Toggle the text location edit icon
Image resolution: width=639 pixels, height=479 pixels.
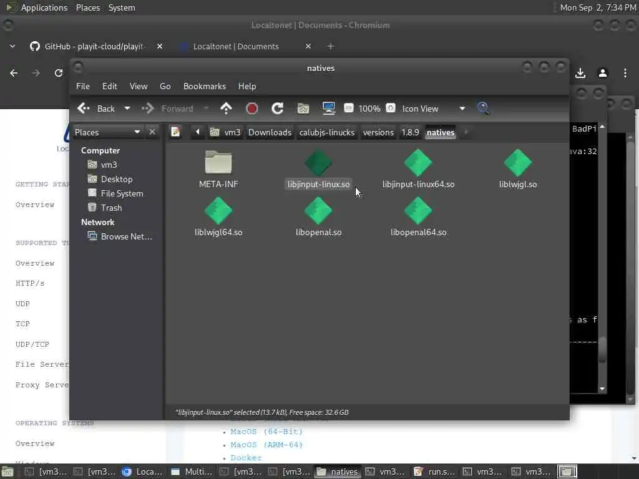point(175,132)
